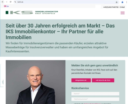128x104 pixels.
Task: Open the E-Mail link in top bar
Action: point(122,7)
